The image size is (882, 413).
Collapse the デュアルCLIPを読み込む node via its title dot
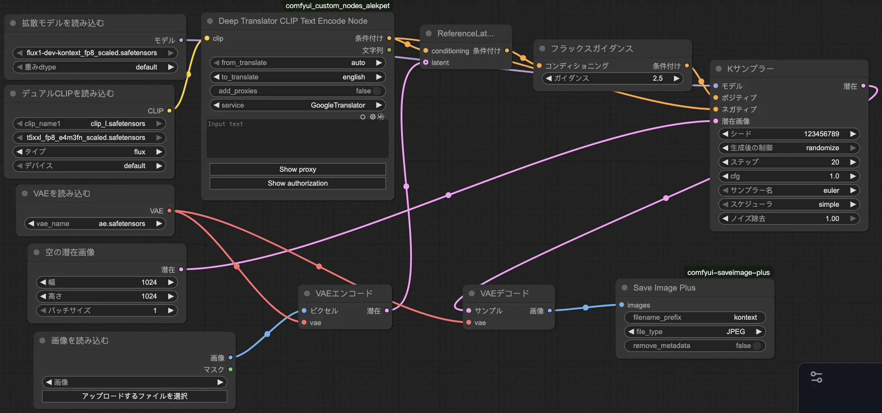click(13, 93)
